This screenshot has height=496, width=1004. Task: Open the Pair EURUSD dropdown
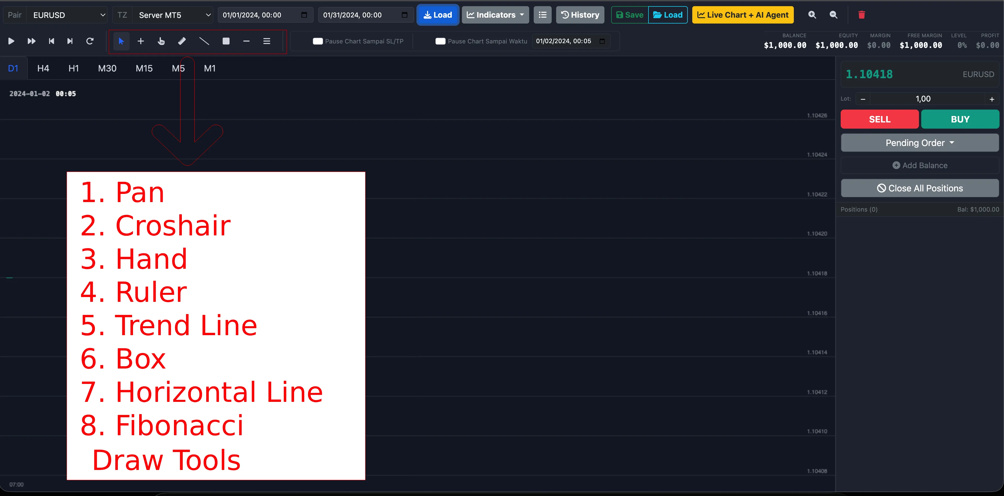point(67,15)
